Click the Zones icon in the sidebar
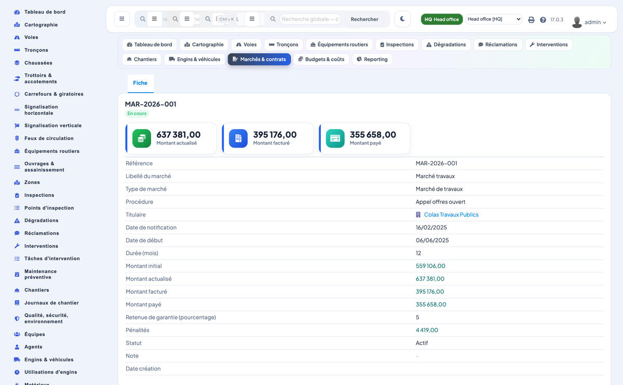 [x=17, y=182]
